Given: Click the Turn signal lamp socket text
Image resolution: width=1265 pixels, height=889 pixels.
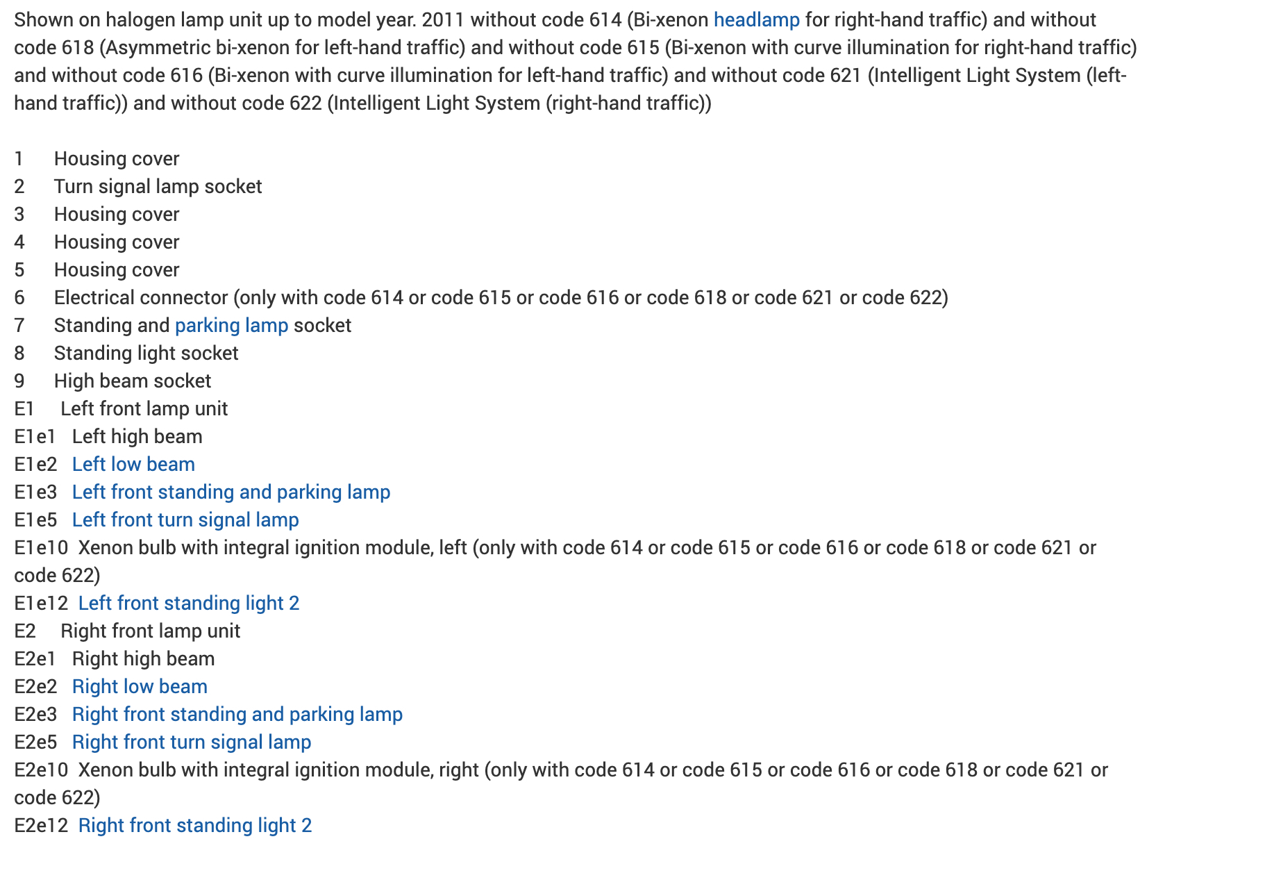Looking at the screenshot, I should [x=158, y=186].
